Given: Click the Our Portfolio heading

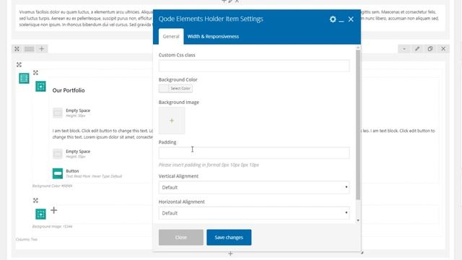Looking at the screenshot, I should click(69, 90).
